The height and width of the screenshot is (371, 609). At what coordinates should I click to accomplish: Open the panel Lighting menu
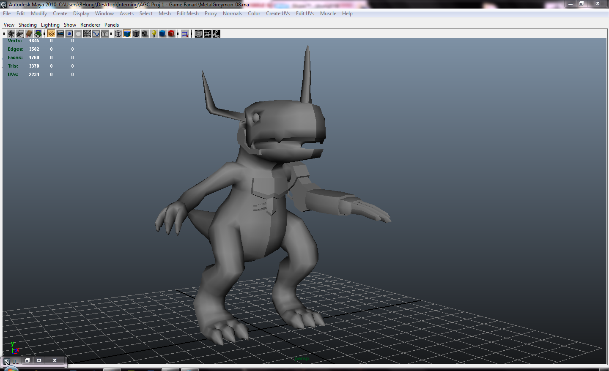tap(50, 25)
